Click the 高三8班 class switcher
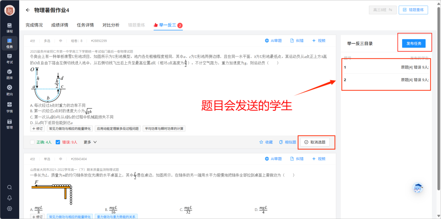 (x=382, y=10)
